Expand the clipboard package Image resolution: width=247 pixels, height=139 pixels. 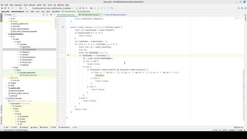pyautogui.click(x=18, y=52)
